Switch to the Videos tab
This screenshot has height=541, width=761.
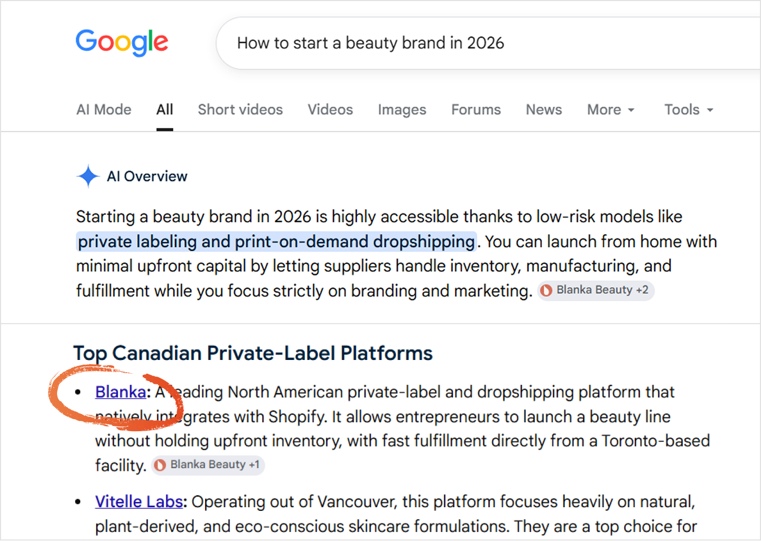pyautogui.click(x=330, y=110)
